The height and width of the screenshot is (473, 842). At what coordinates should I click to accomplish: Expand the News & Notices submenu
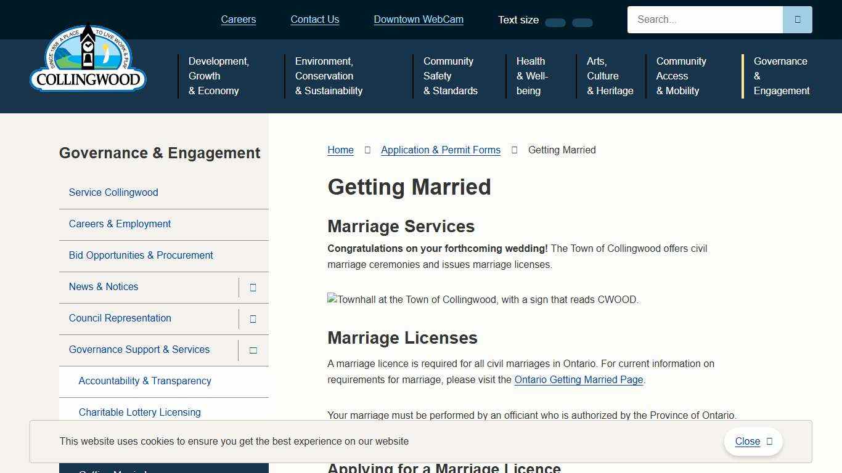(x=253, y=287)
